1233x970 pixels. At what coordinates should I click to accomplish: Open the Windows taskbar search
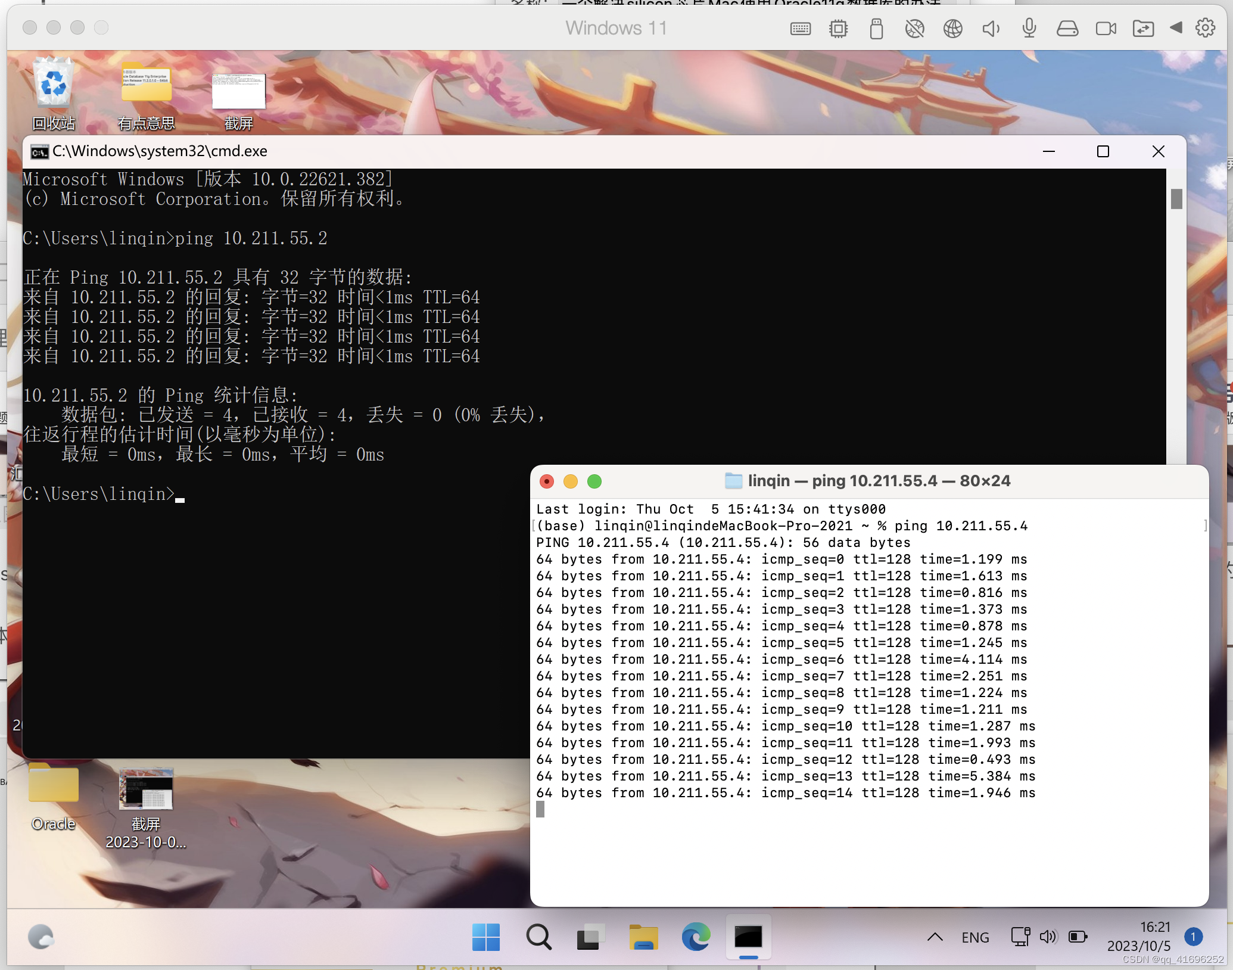tap(538, 937)
